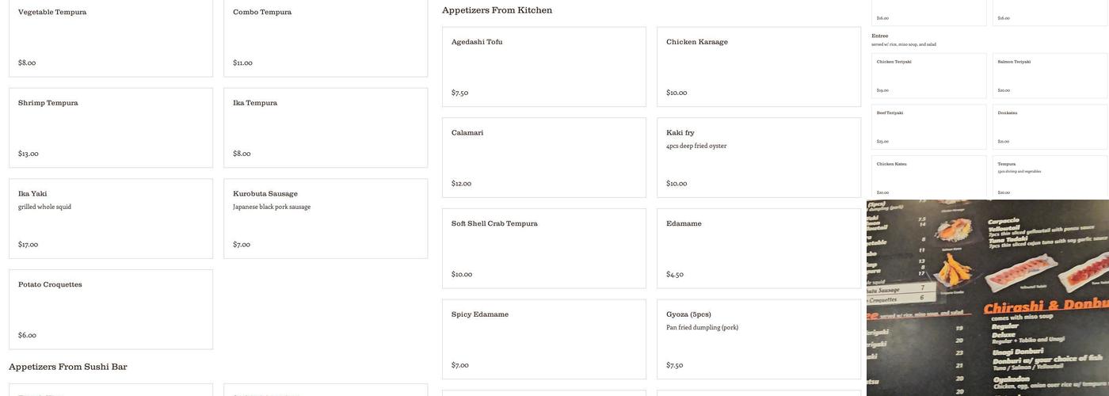Click the small Salmon Teriyaki entree card

coord(1050,76)
